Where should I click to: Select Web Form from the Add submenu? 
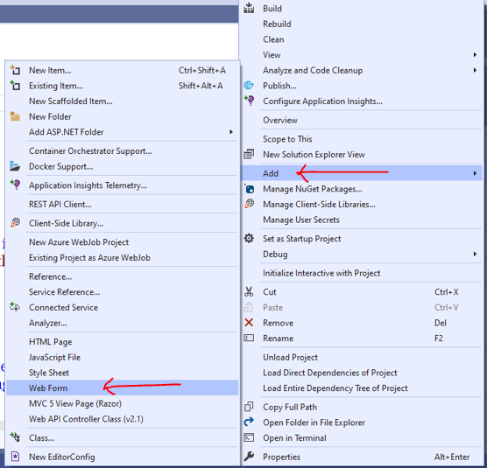[x=123, y=388]
